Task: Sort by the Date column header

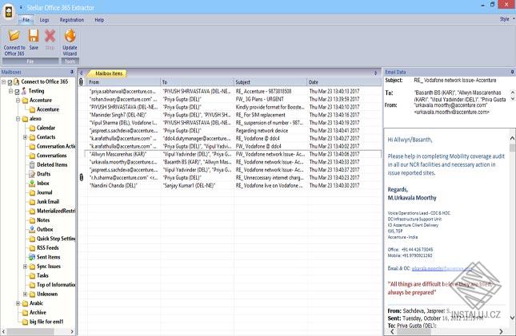Action: [344, 81]
